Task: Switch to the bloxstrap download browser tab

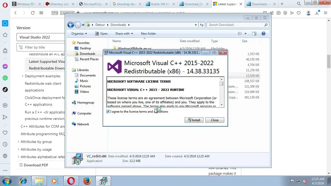Action: (127, 4)
